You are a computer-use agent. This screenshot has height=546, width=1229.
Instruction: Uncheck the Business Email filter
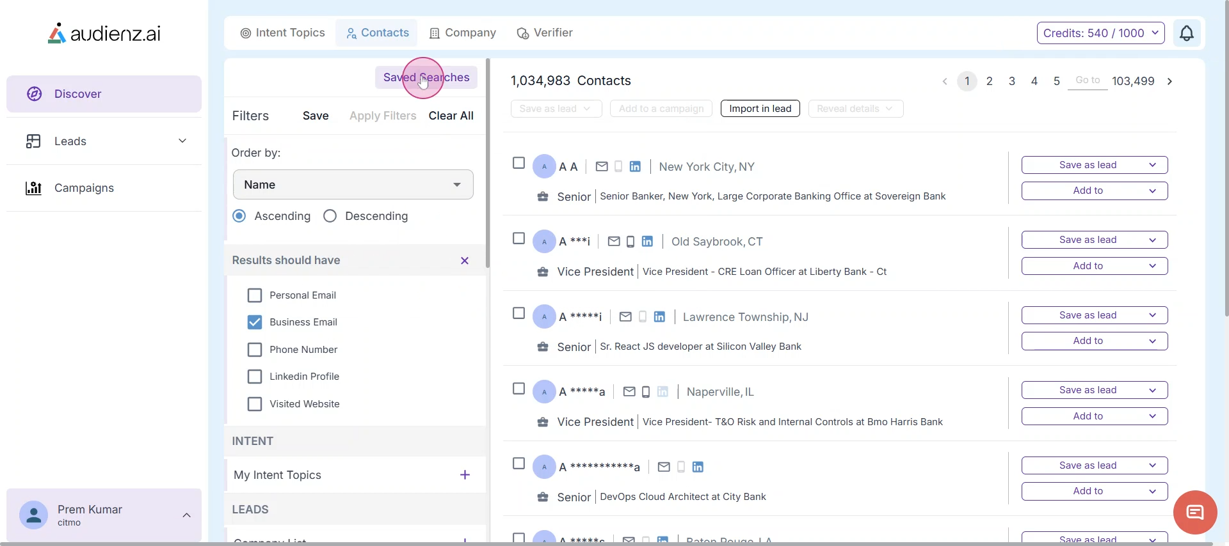[x=255, y=322]
